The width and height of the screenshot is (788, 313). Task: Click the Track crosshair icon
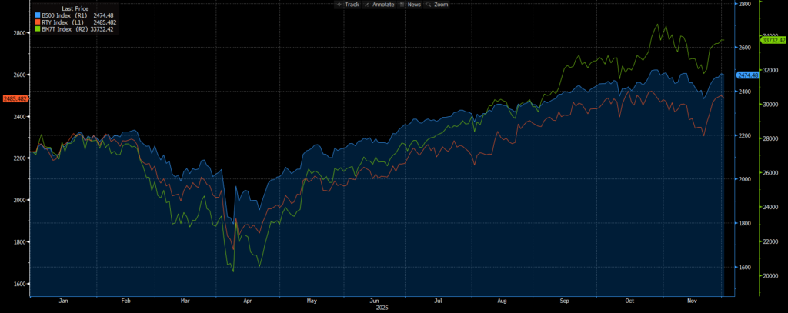click(339, 5)
